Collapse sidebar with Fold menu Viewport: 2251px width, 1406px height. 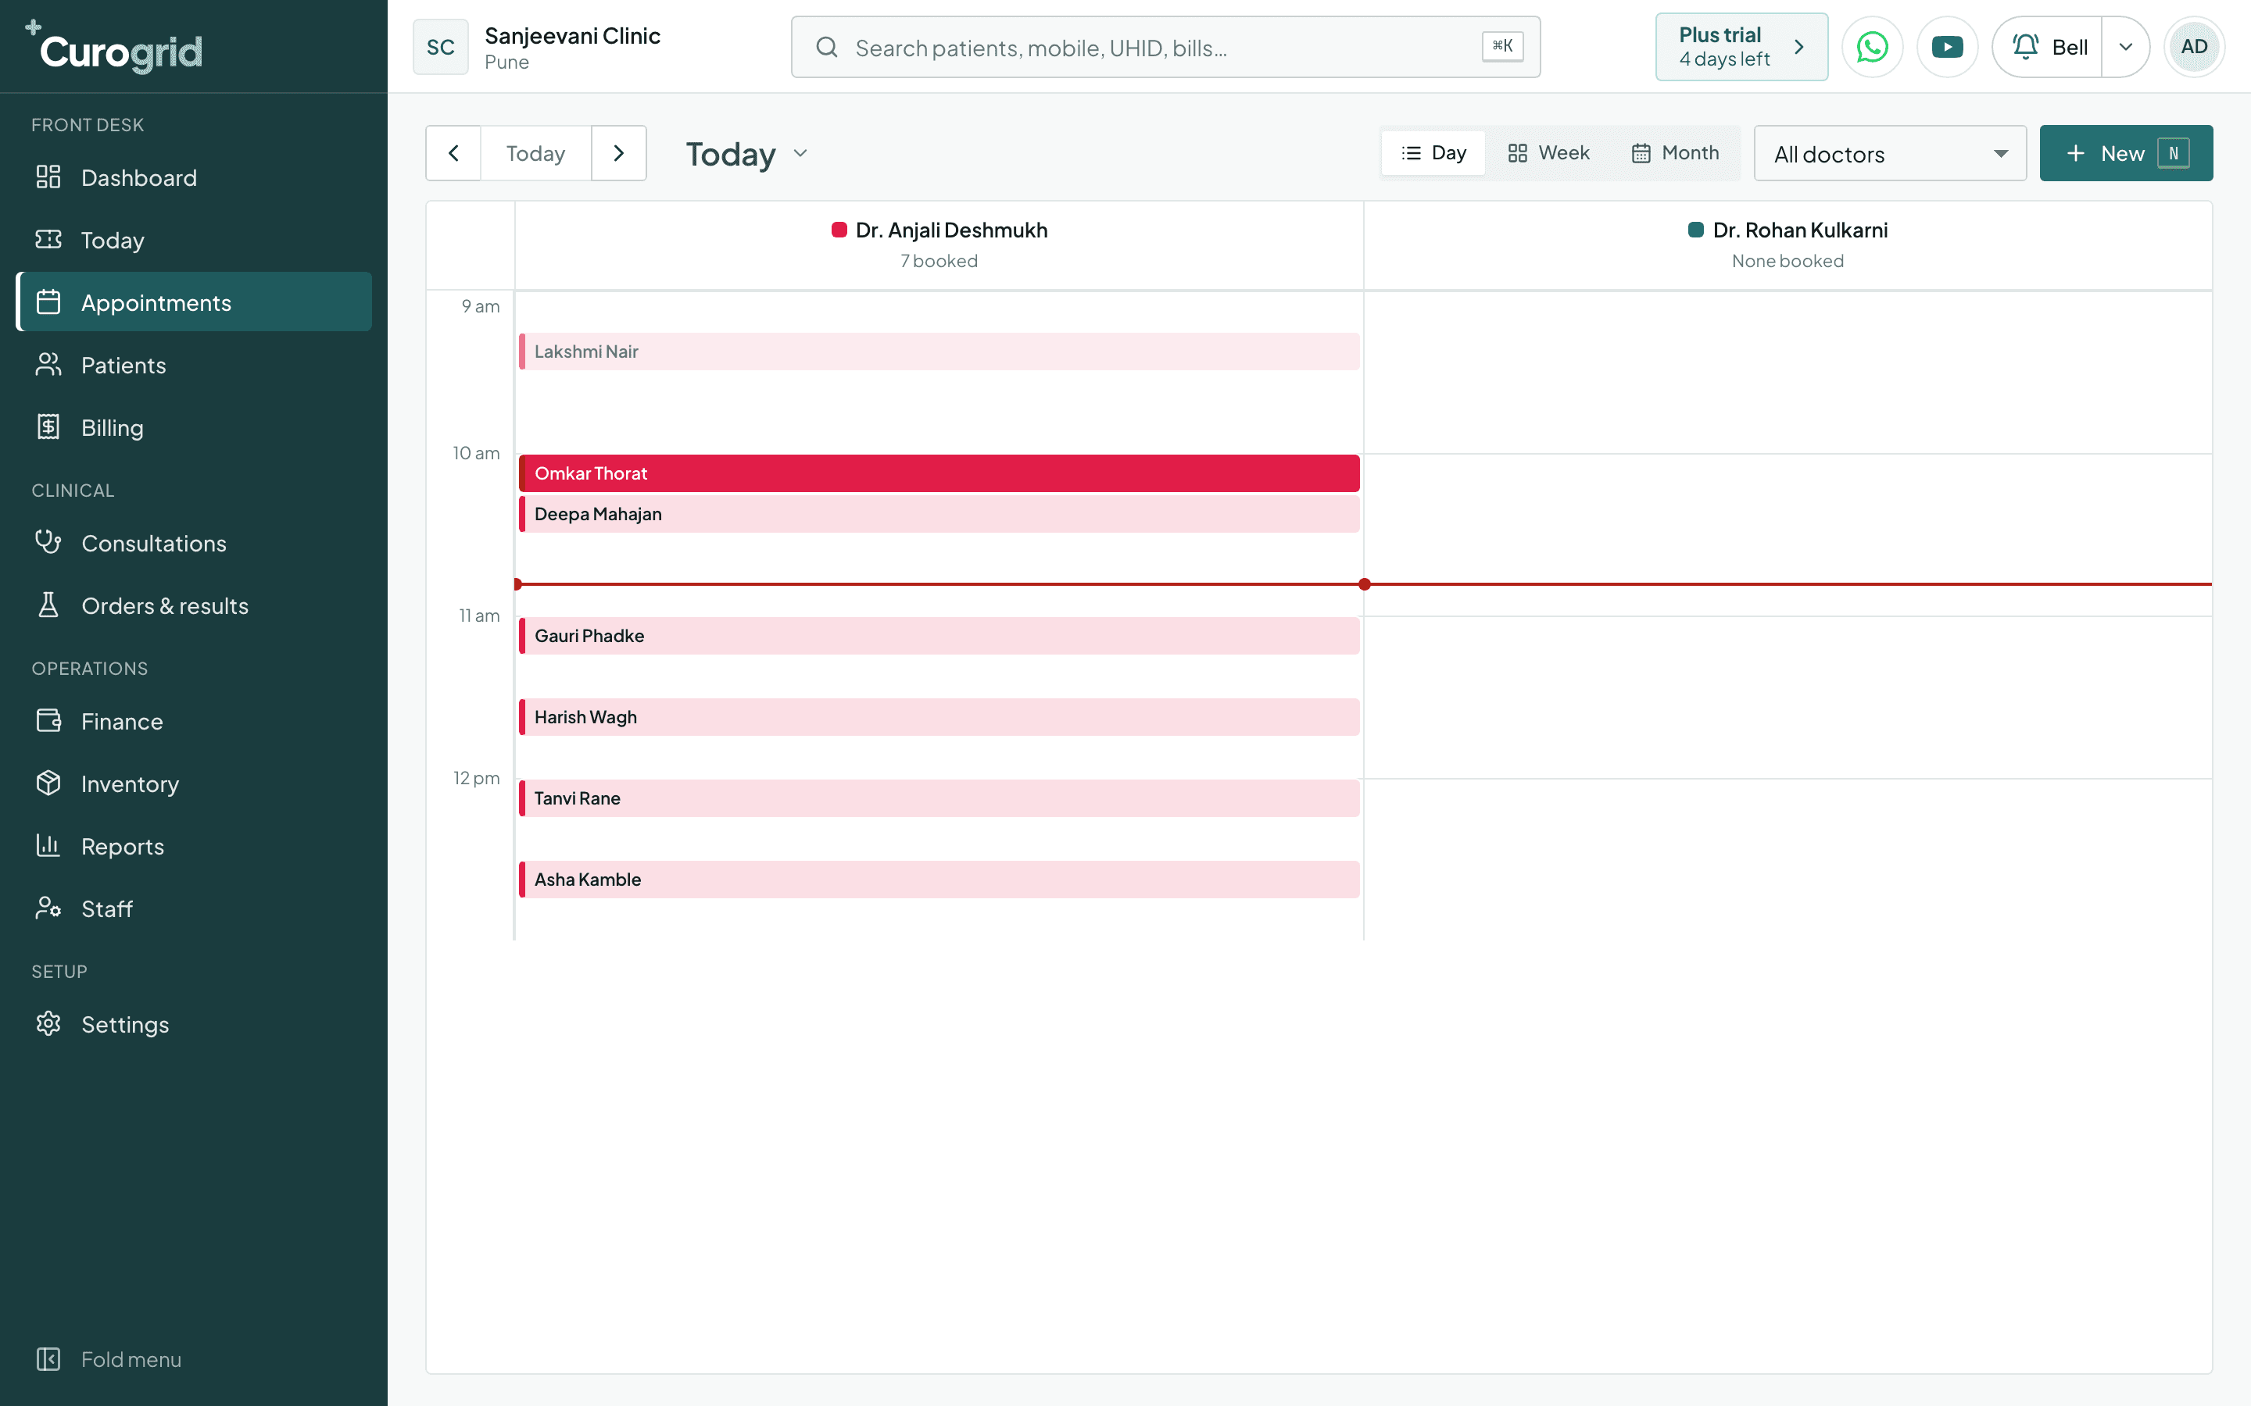click(109, 1359)
